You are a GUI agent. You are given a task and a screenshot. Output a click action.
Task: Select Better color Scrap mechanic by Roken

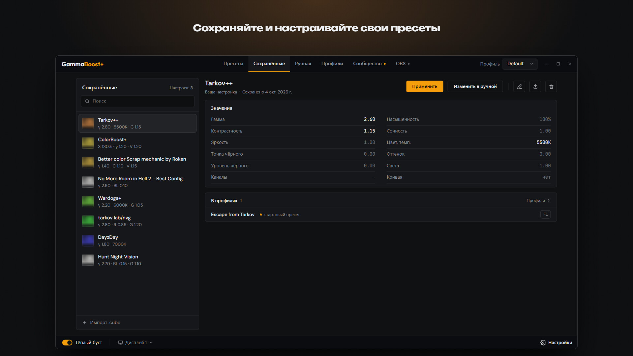137,163
